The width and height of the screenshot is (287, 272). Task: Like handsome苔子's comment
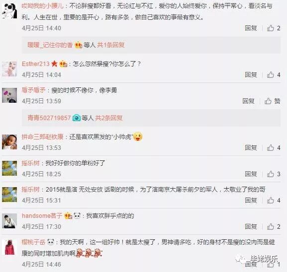(271, 227)
